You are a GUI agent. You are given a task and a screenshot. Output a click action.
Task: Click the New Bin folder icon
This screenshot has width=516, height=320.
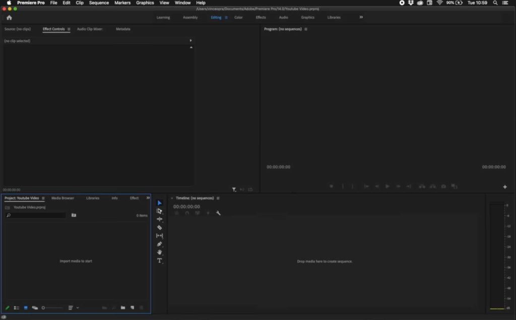tap(123, 307)
